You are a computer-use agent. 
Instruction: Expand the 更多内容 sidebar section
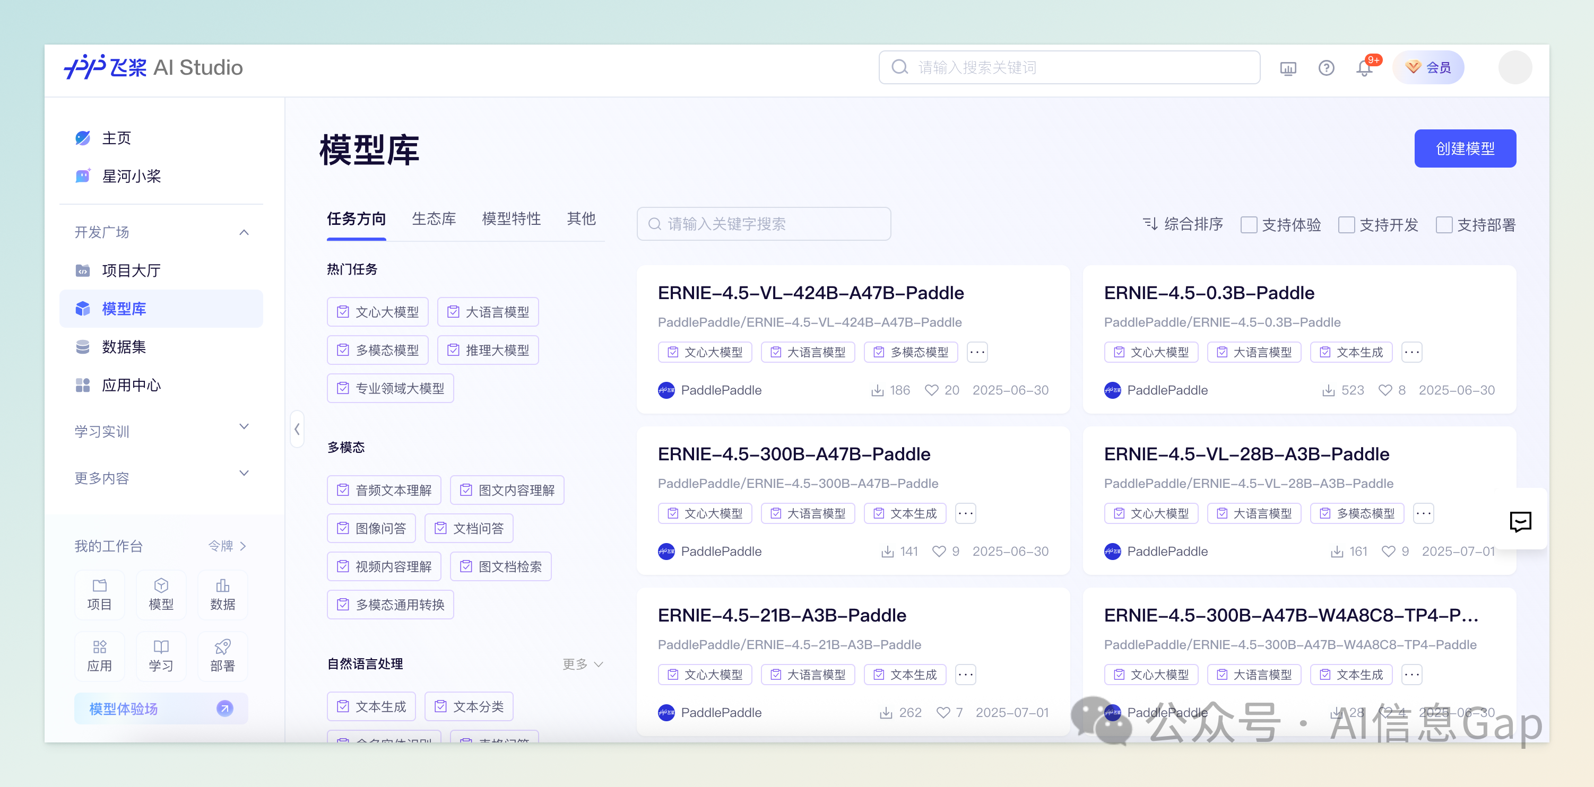pyautogui.click(x=244, y=473)
